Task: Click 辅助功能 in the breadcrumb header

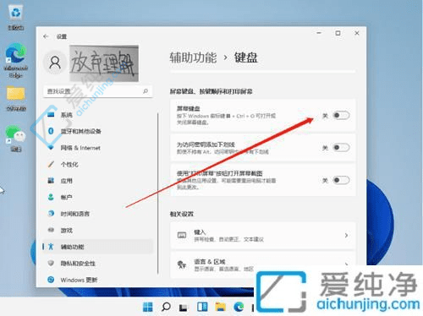Action: tap(193, 57)
